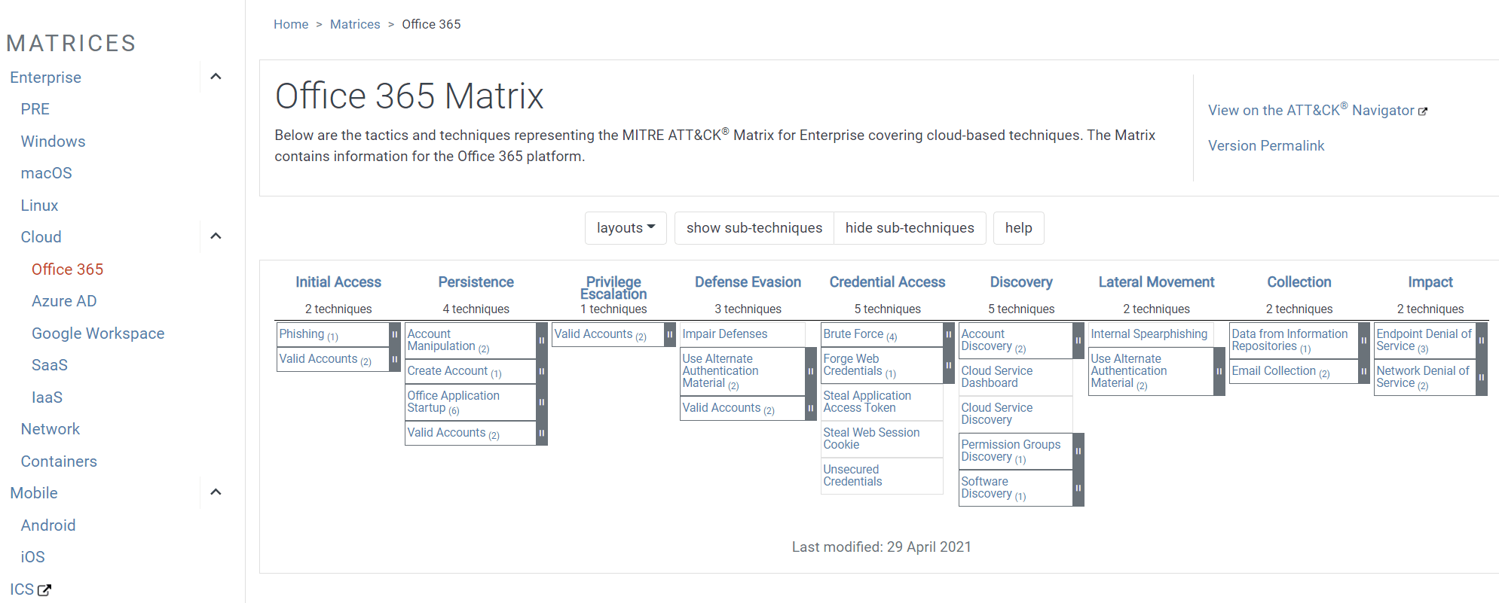Expand handle beside Email Collection technique

pos(1363,371)
